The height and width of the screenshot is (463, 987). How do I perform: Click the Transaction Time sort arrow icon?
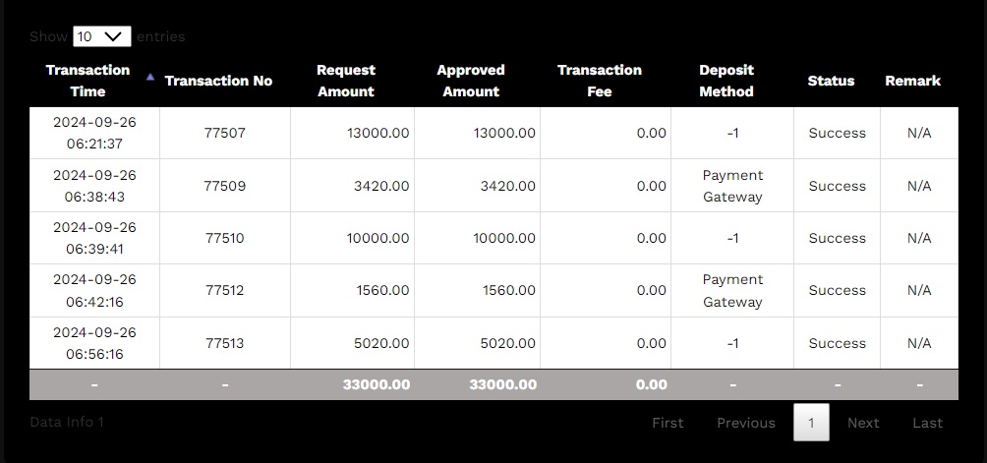tap(149, 76)
